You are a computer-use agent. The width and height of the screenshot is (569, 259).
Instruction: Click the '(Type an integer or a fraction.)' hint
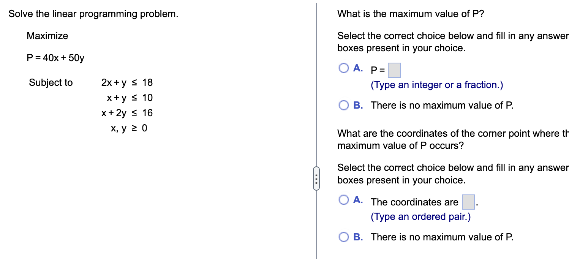(x=437, y=85)
